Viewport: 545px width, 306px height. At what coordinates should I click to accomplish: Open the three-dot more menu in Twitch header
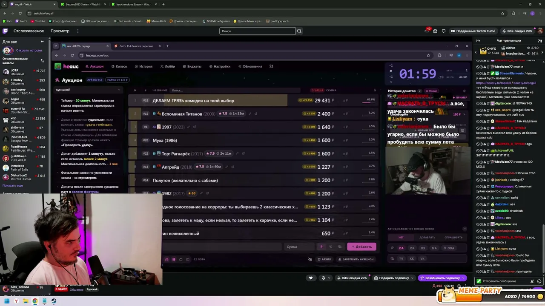click(x=78, y=31)
